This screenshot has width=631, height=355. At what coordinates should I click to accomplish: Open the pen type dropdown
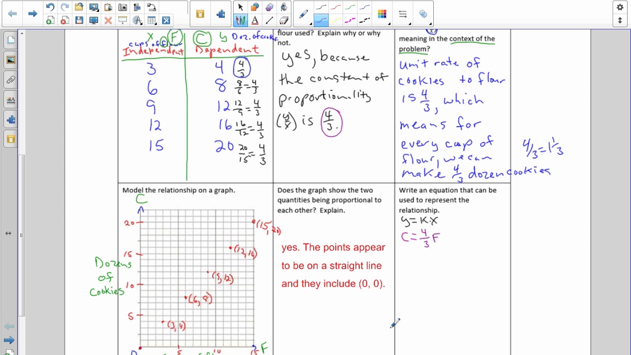point(304,14)
